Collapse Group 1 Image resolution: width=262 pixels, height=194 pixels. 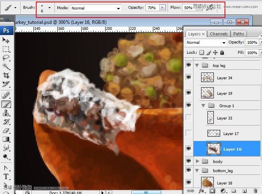[x=203, y=106]
